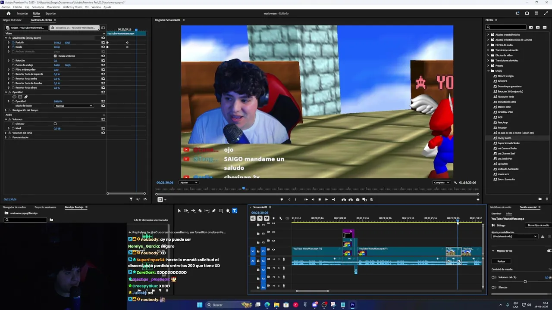Select the Razor tool
Screen dimensions: 552x310
[200, 211]
